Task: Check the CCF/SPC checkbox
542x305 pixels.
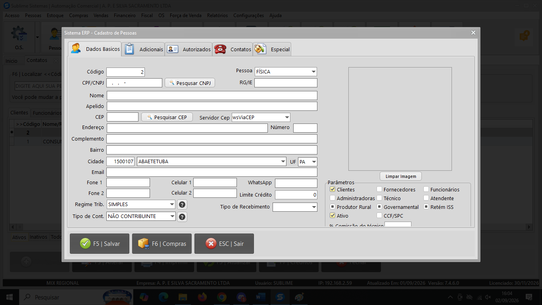Action: (379, 216)
